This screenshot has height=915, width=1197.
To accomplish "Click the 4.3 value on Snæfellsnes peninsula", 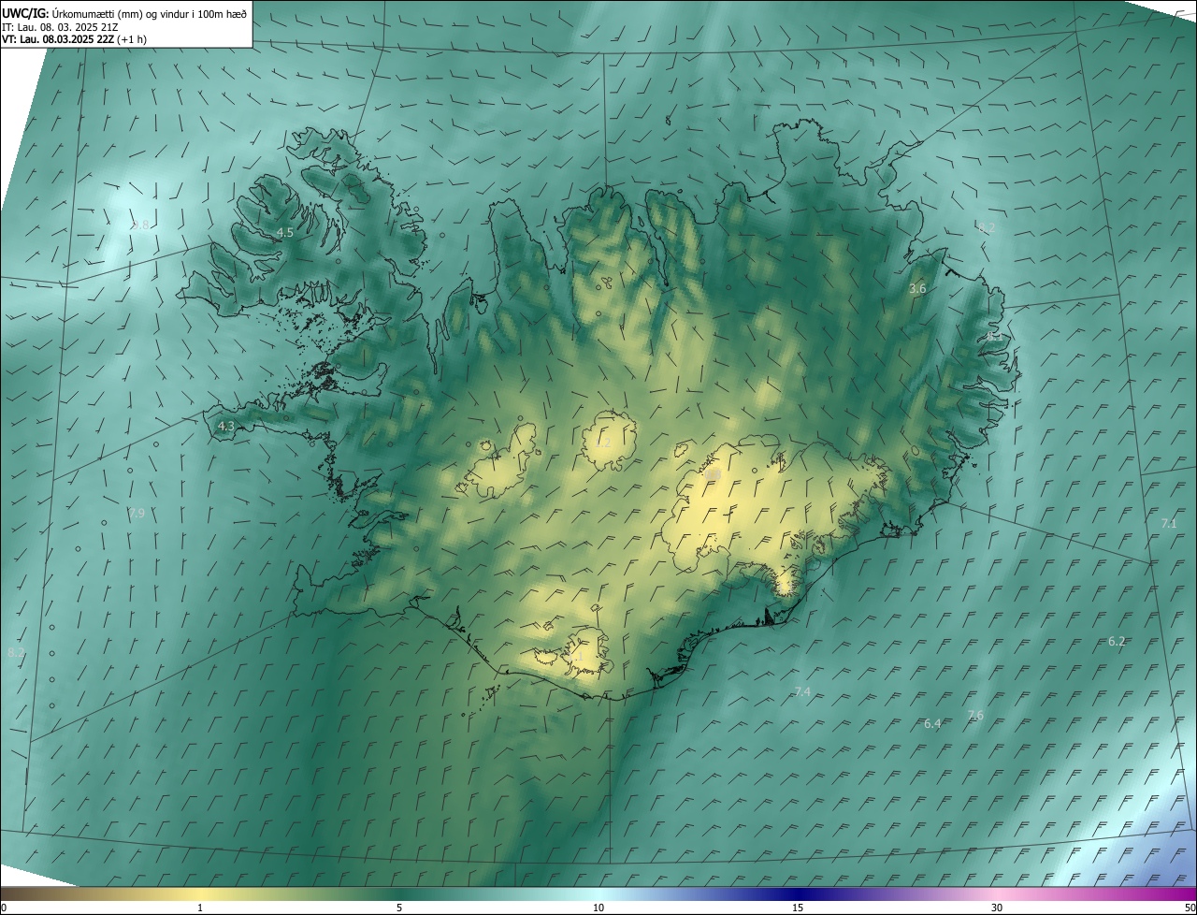I will 225,427.
